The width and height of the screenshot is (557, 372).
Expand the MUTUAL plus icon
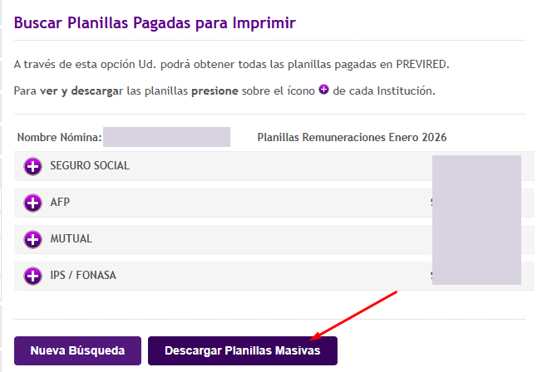tap(32, 239)
